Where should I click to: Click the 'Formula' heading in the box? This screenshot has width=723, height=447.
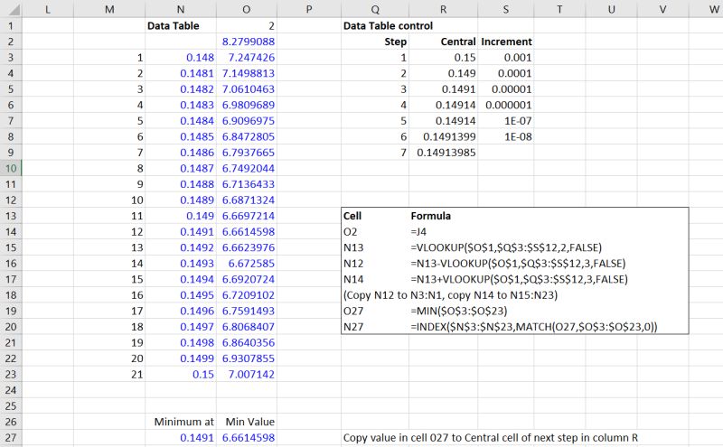(x=431, y=216)
